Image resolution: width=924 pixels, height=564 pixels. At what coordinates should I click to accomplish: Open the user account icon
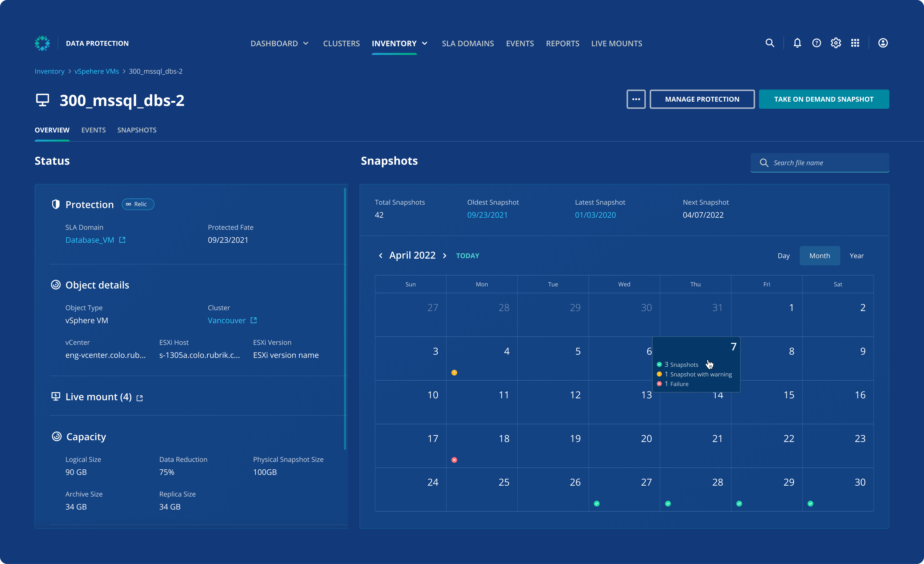883,43
